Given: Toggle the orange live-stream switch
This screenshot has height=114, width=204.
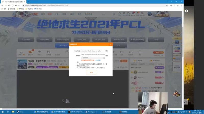Looking at the screenshot, I should (x=30, y=52).
